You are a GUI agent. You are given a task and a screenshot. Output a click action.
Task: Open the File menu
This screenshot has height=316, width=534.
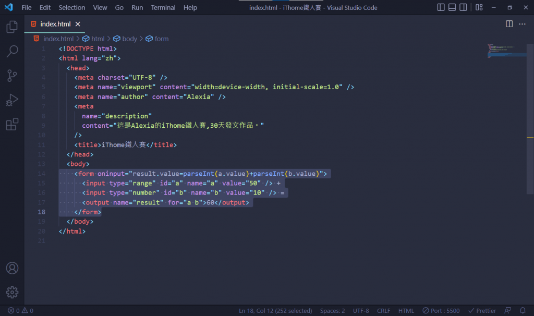point(26,7)
